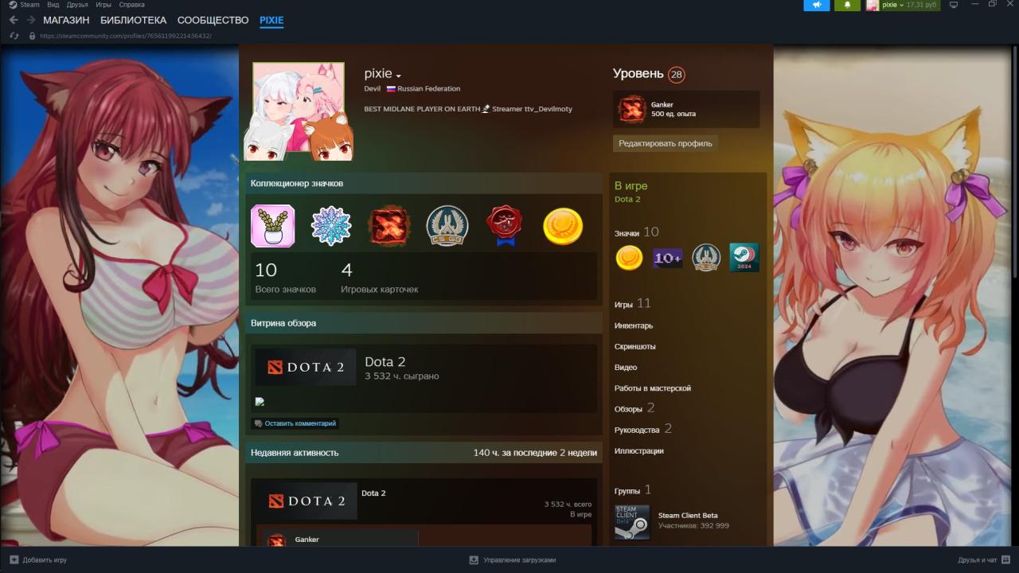
Task: Open Друзья и чат panel
Action: pos(983,560)
